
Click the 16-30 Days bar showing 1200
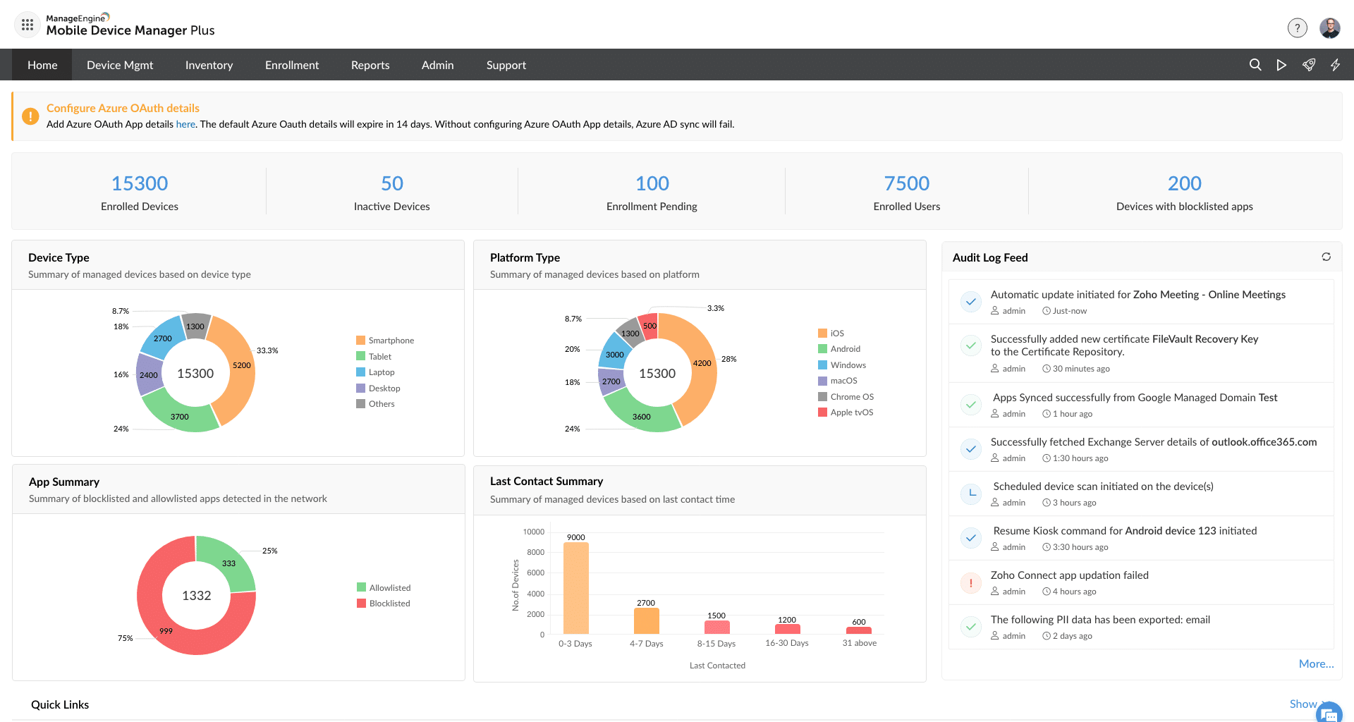point(787,629)
